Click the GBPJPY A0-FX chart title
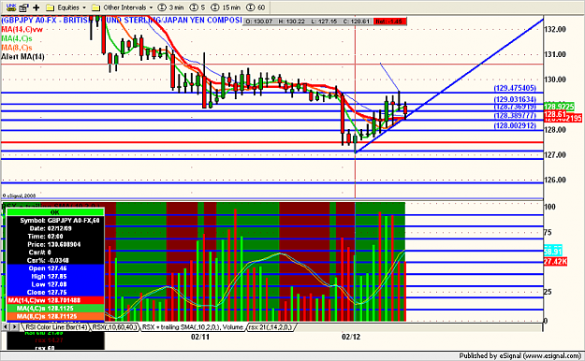Image resolution: width=585 pixels, height=361 pixels. click(x=122, y=21)
